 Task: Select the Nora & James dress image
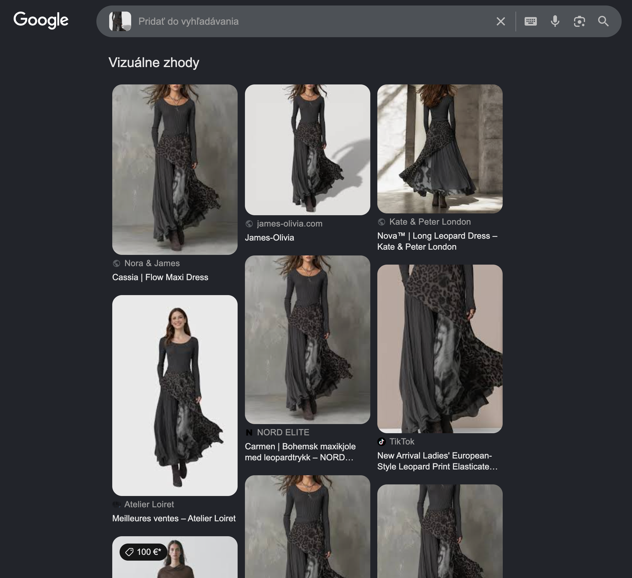pos(175,169)
